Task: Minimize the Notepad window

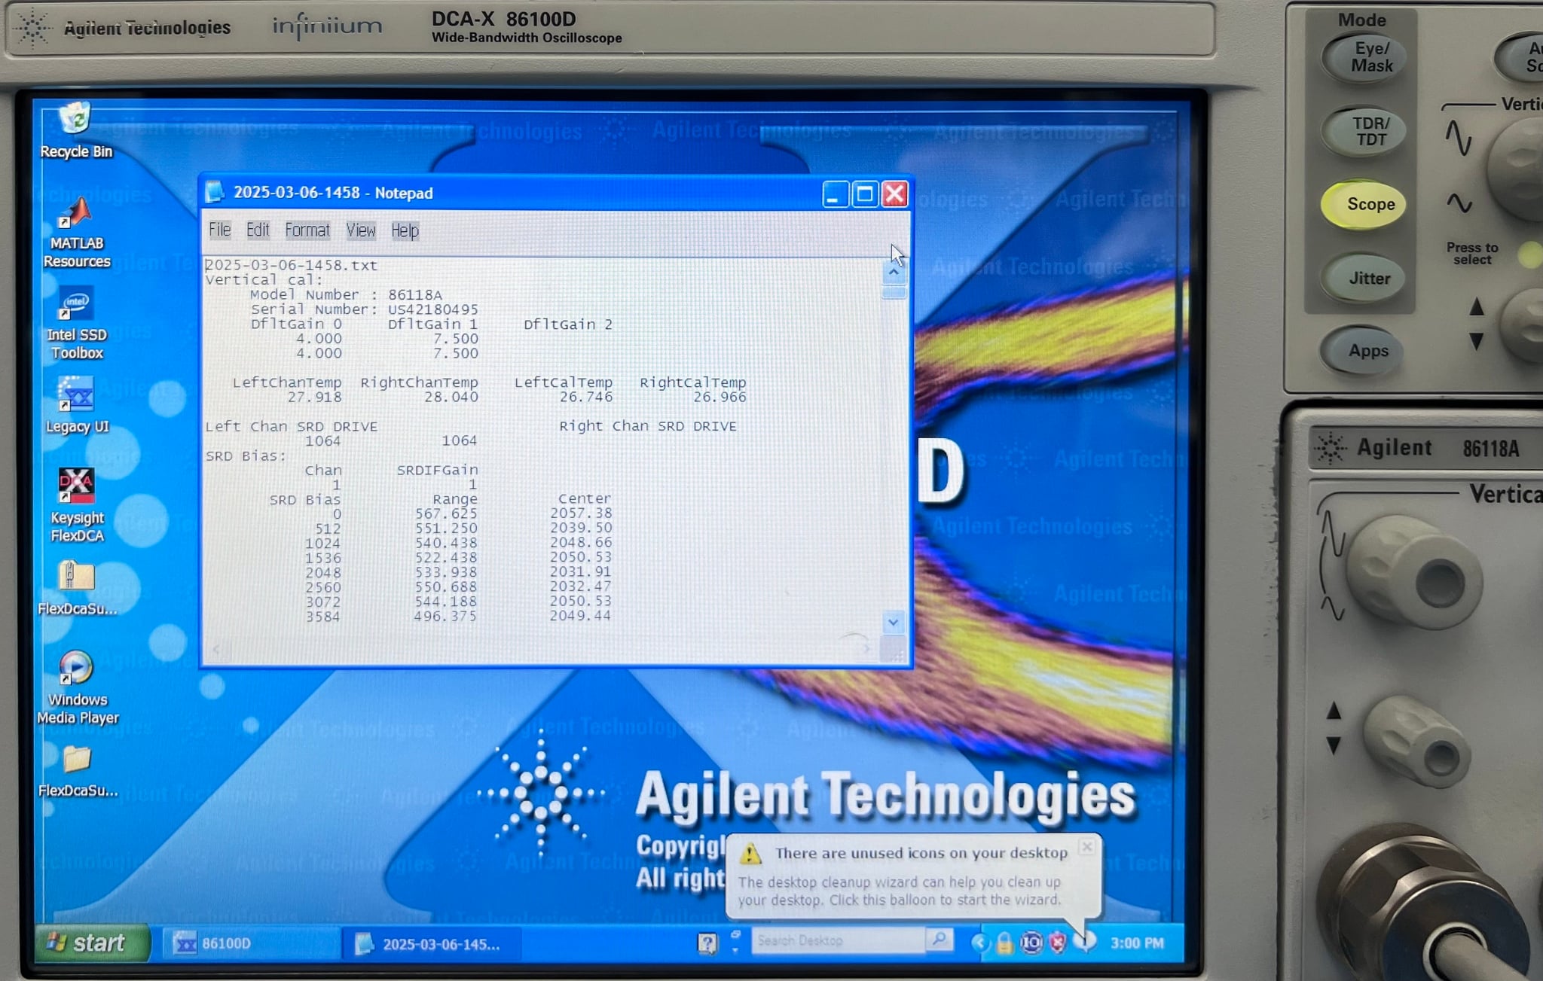Action: tap(835, 194)
